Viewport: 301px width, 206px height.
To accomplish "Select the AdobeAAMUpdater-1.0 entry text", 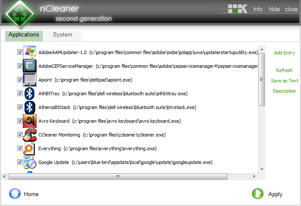I will (148, 52).
